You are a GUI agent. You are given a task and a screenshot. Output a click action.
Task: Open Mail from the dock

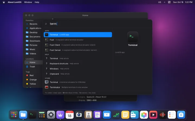click(107, 115)
